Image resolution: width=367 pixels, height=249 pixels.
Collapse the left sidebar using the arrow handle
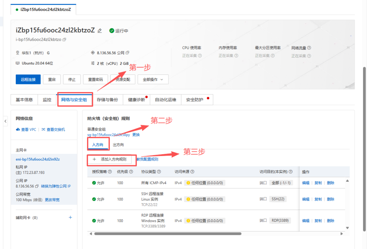[x=5, y=122]
